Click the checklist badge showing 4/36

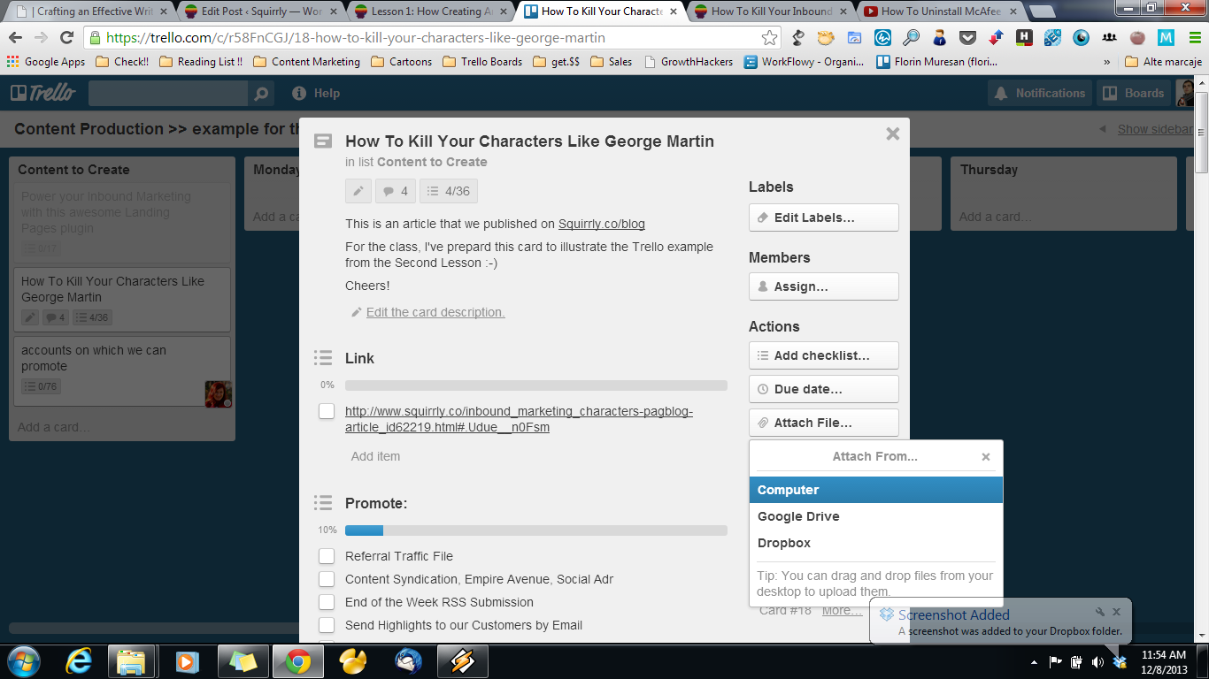click(448, 191)
